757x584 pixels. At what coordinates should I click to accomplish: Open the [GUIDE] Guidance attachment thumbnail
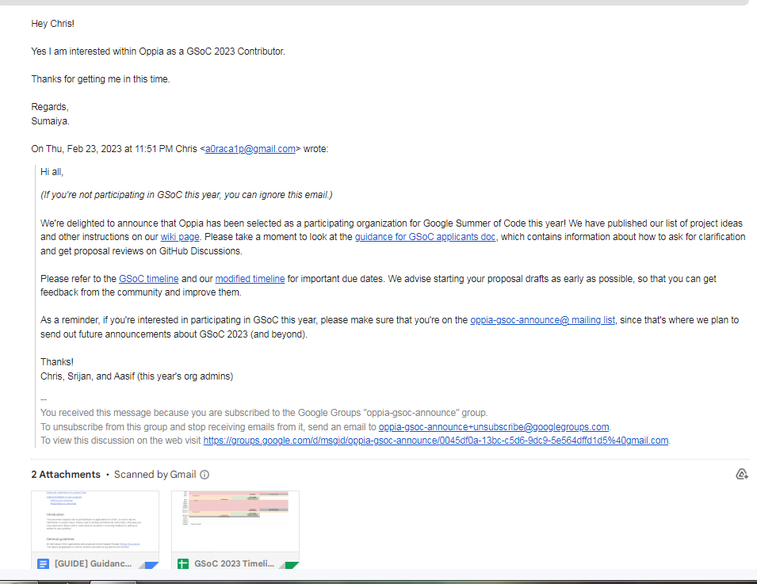pos(94,519)
